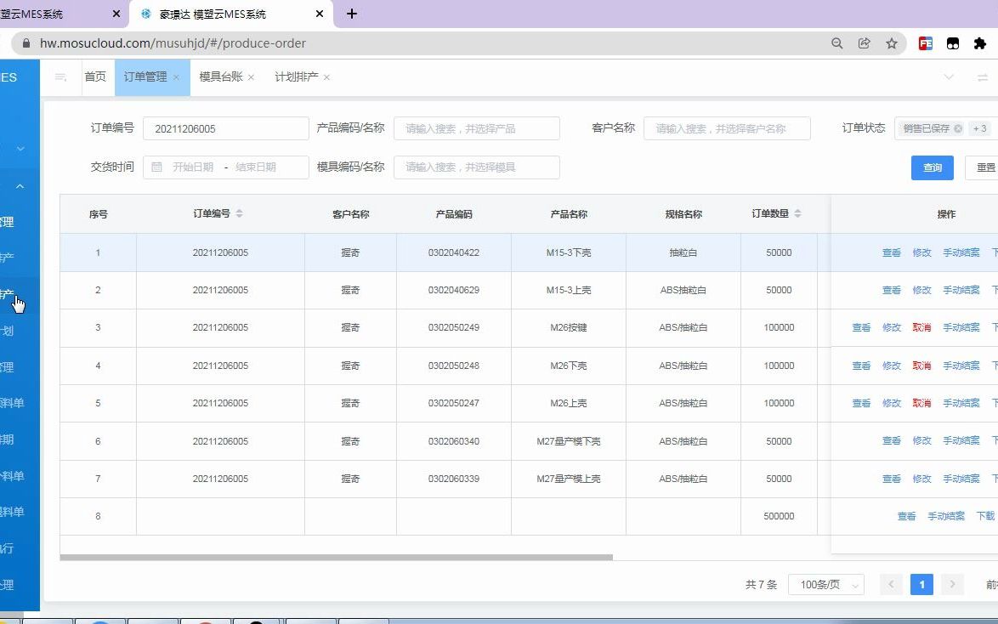Click 修改 in the first table row

(x=922, y=252)
